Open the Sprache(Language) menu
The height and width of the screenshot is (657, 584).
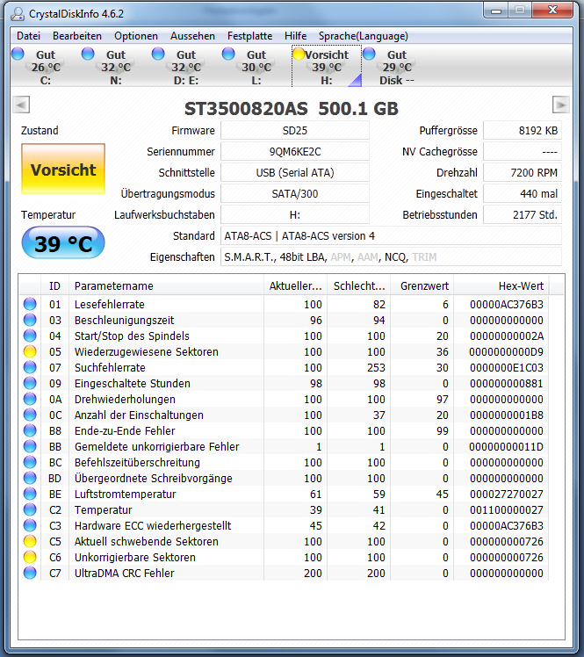pyautogui.click(x=364, y=36)
